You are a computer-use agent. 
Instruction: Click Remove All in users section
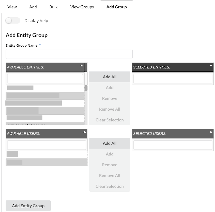[x=110, y=176]
